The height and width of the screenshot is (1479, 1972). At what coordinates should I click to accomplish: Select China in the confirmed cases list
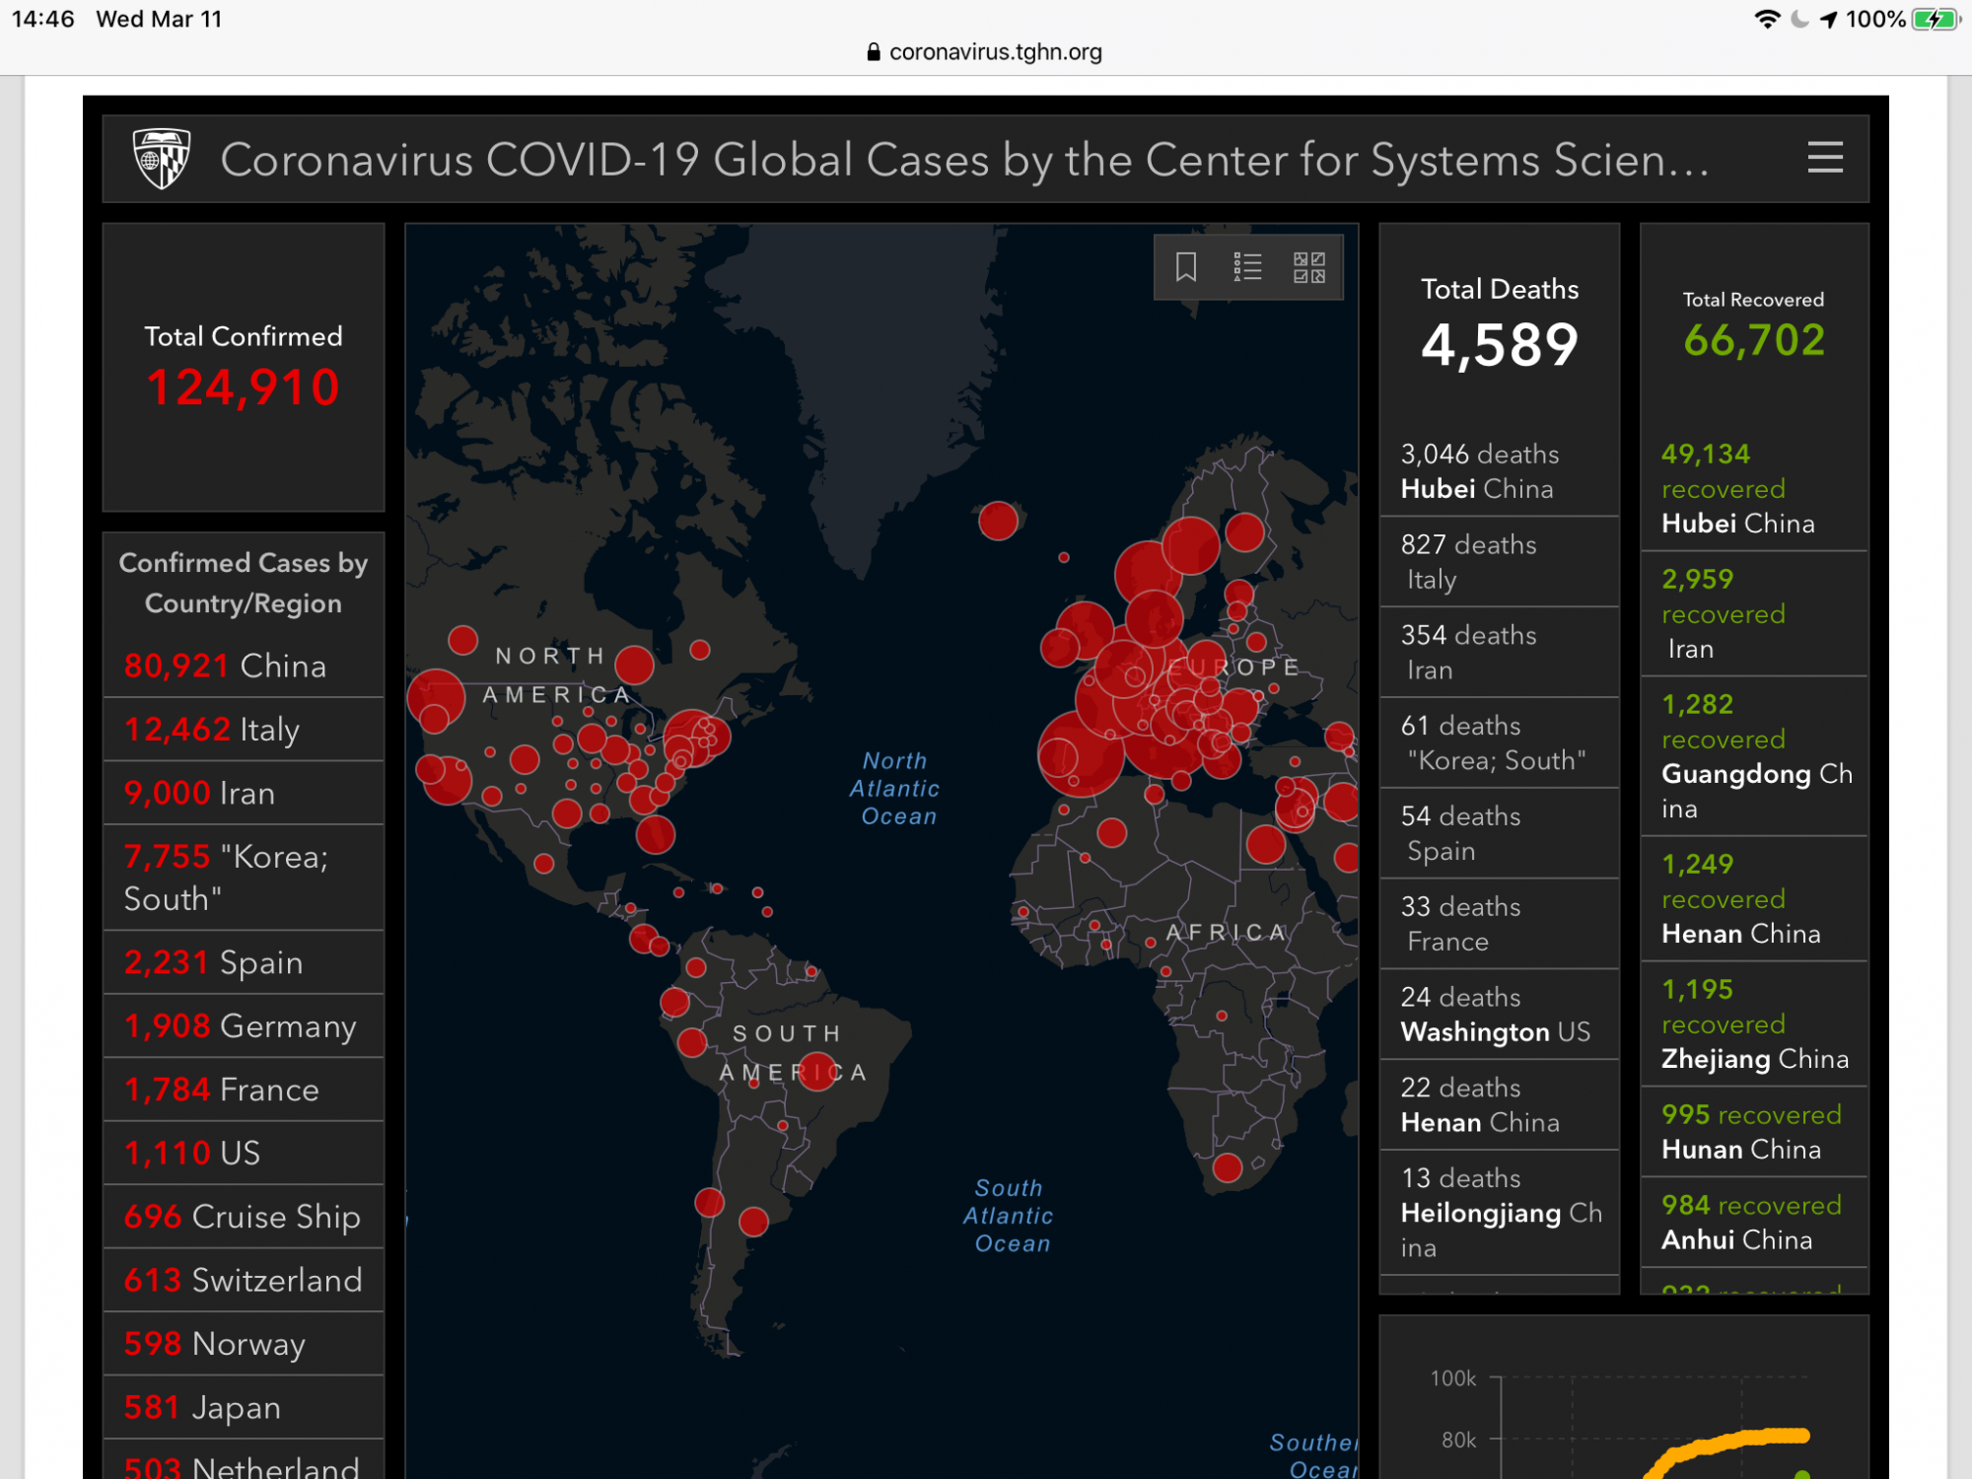(244, 667)
